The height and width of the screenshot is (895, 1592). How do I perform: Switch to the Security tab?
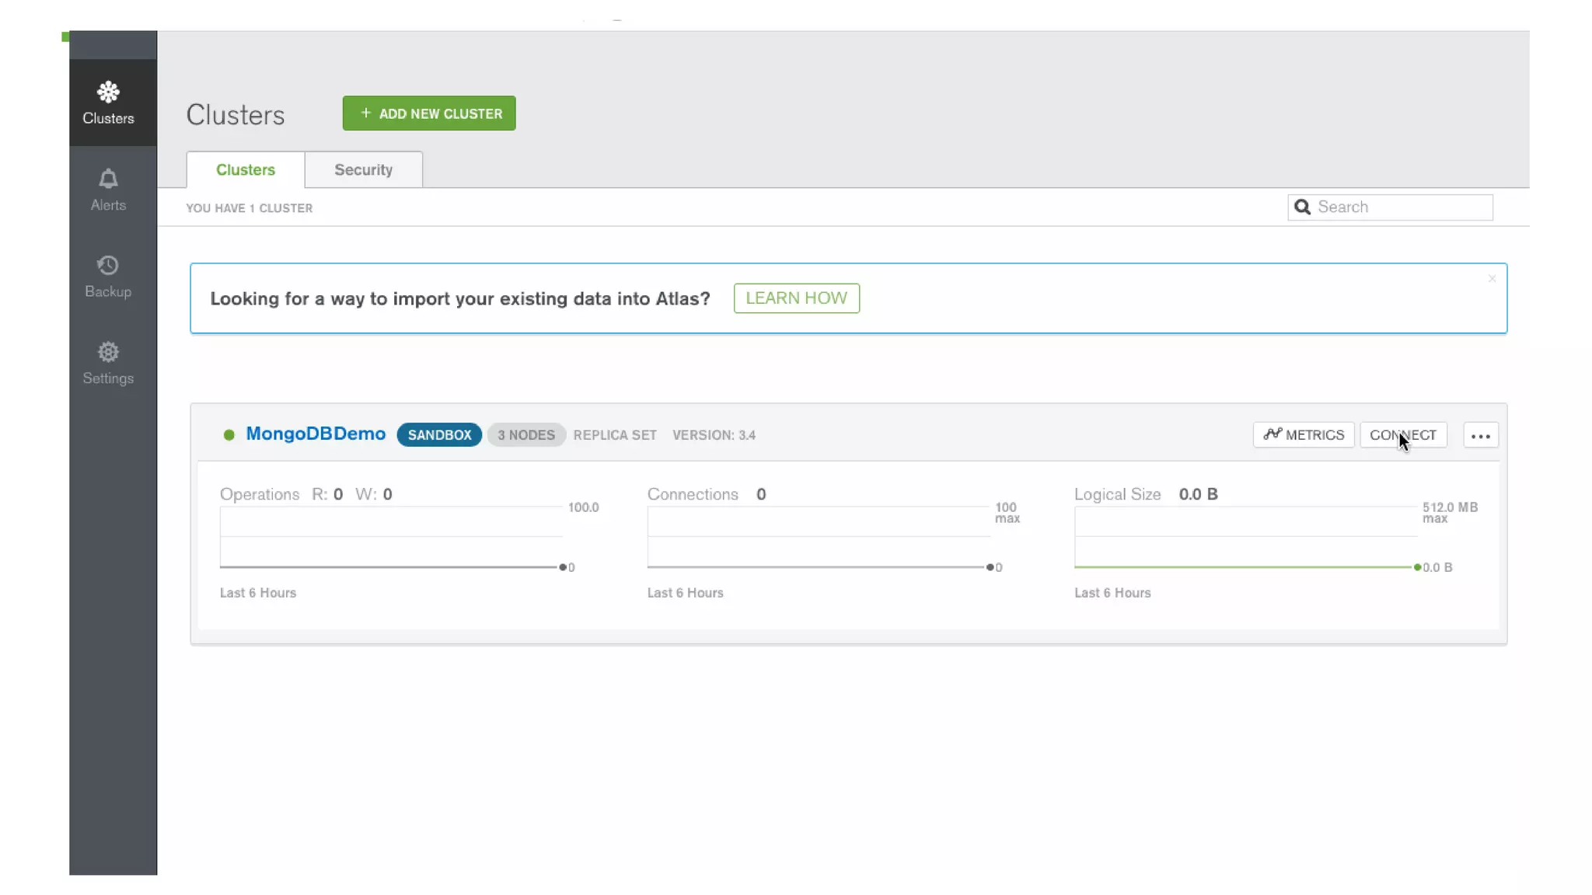(x=363, y=170)
